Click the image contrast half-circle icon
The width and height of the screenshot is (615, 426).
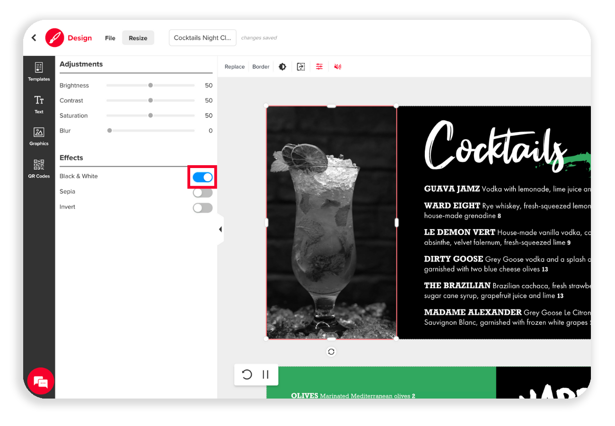tap(282, 67)
